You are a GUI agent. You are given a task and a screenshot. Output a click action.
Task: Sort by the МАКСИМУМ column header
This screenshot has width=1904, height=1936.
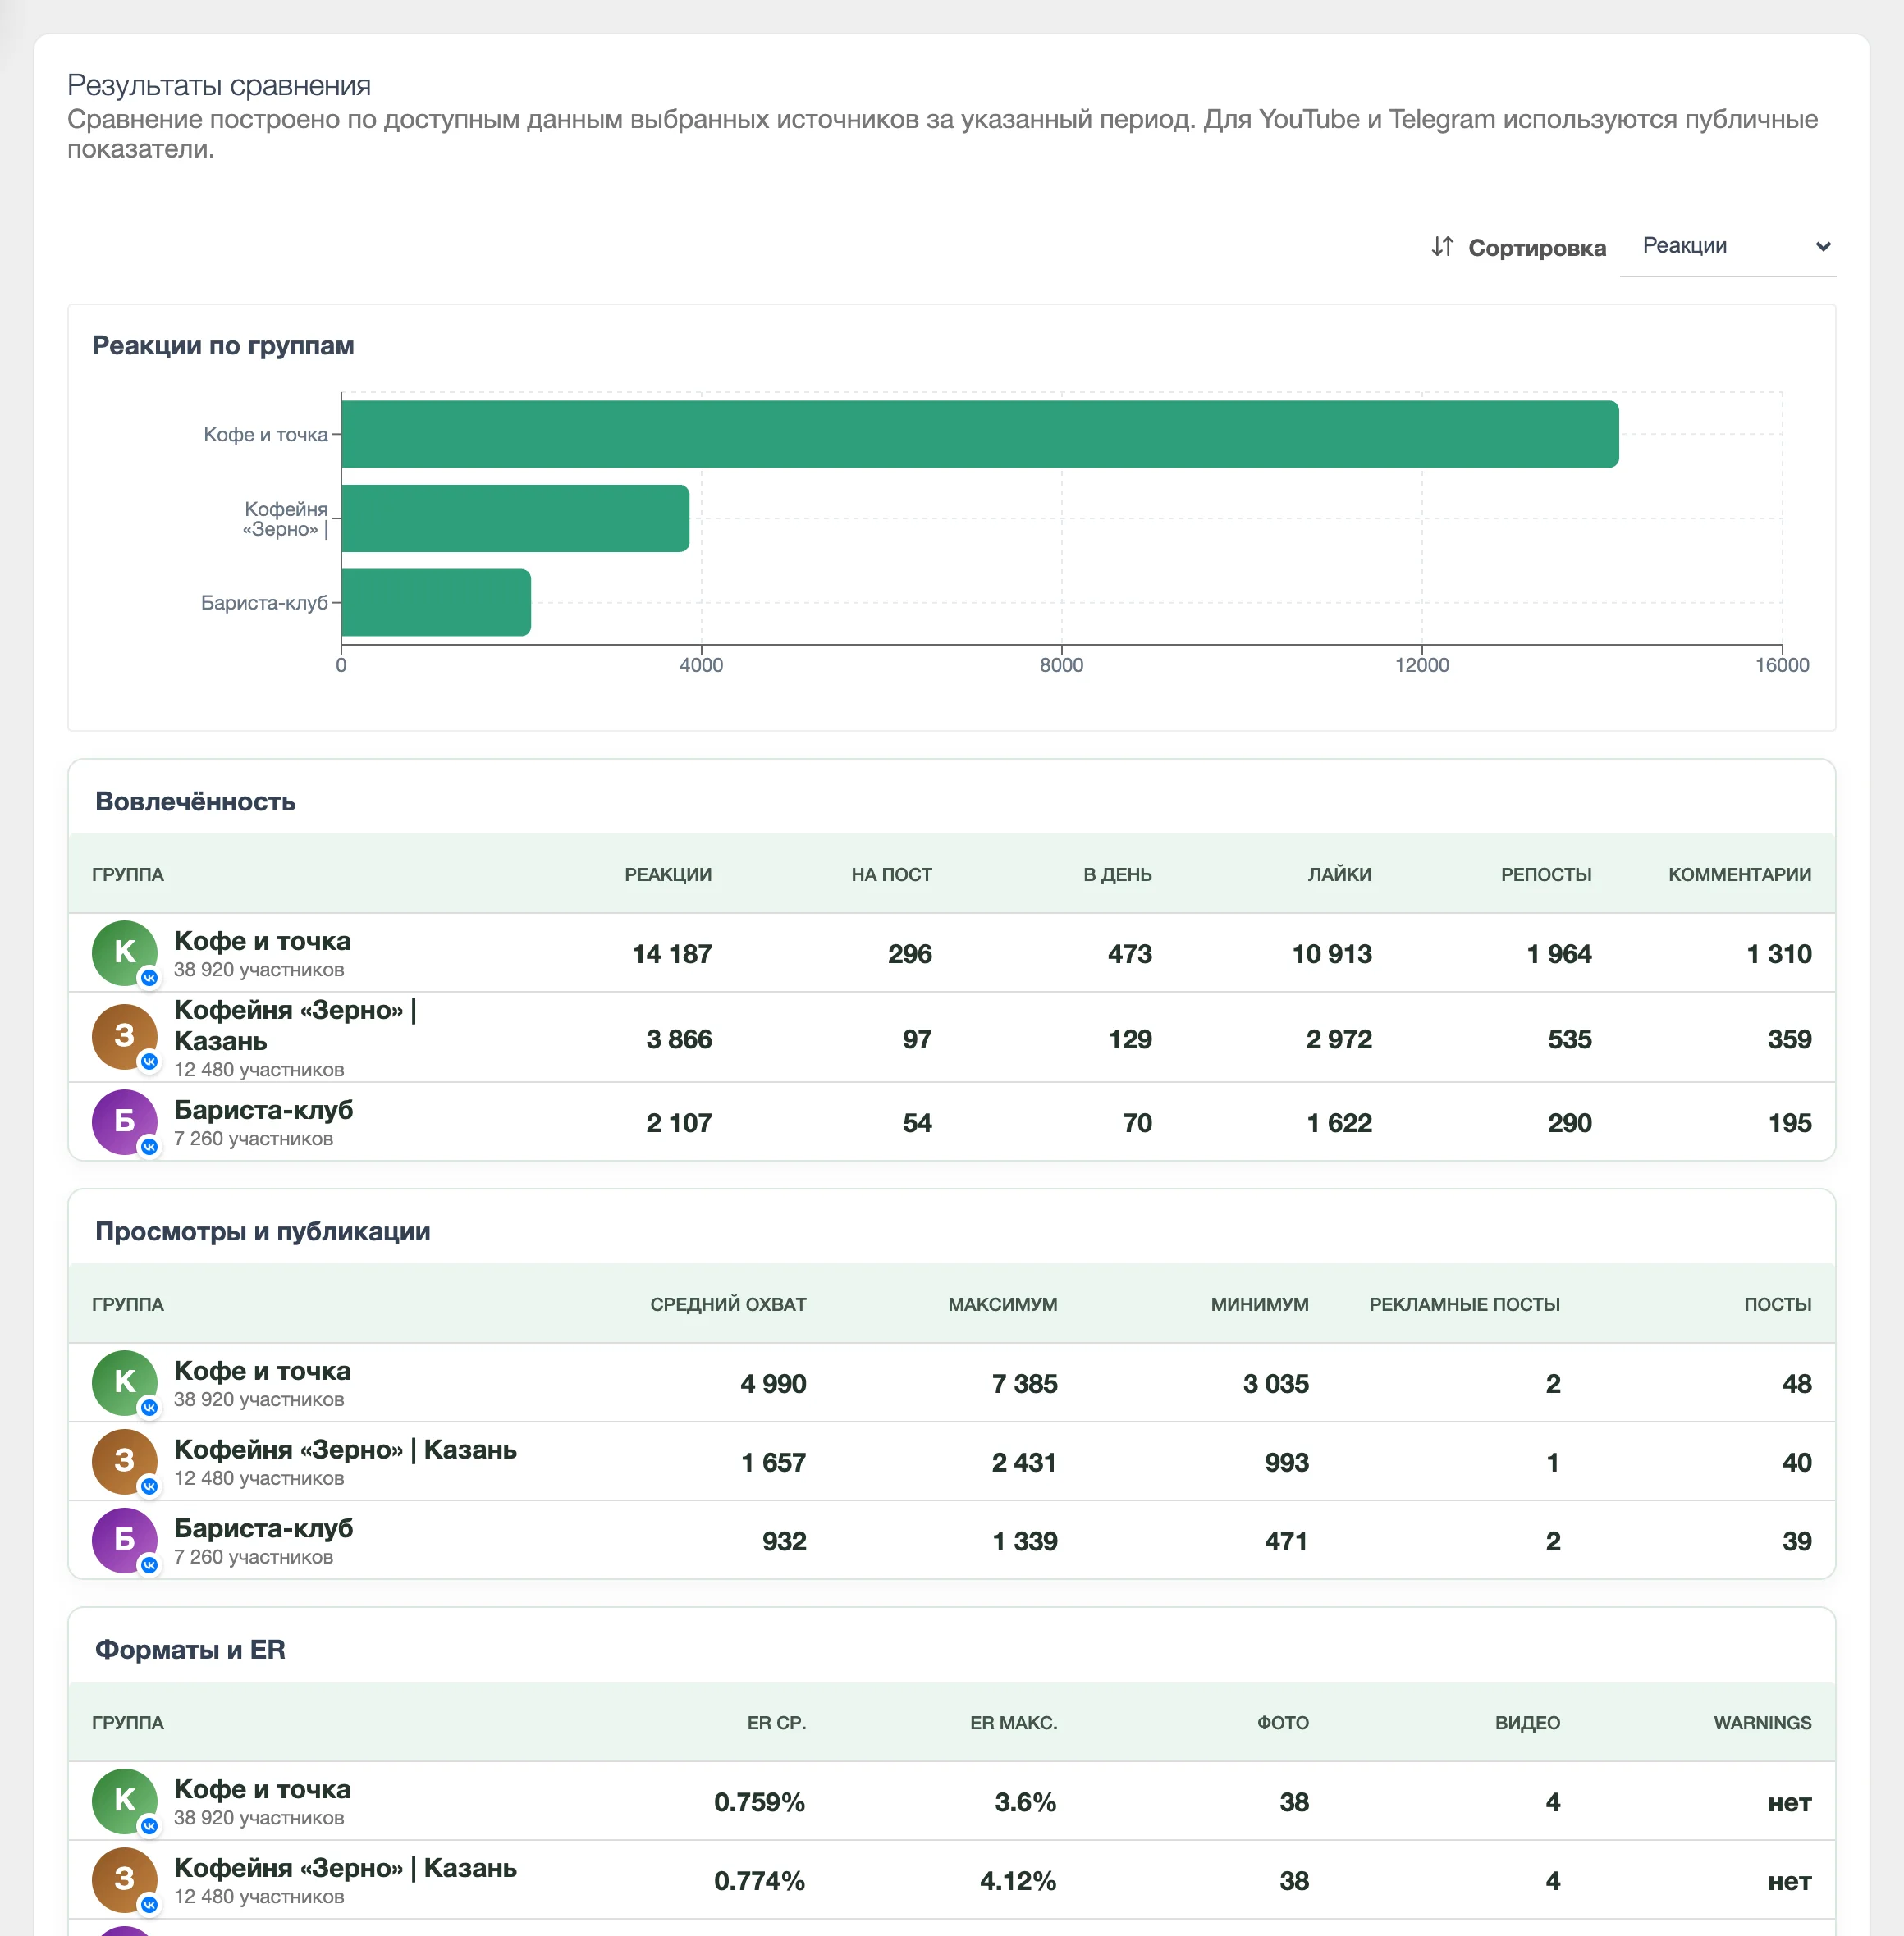point(1002,1304)
